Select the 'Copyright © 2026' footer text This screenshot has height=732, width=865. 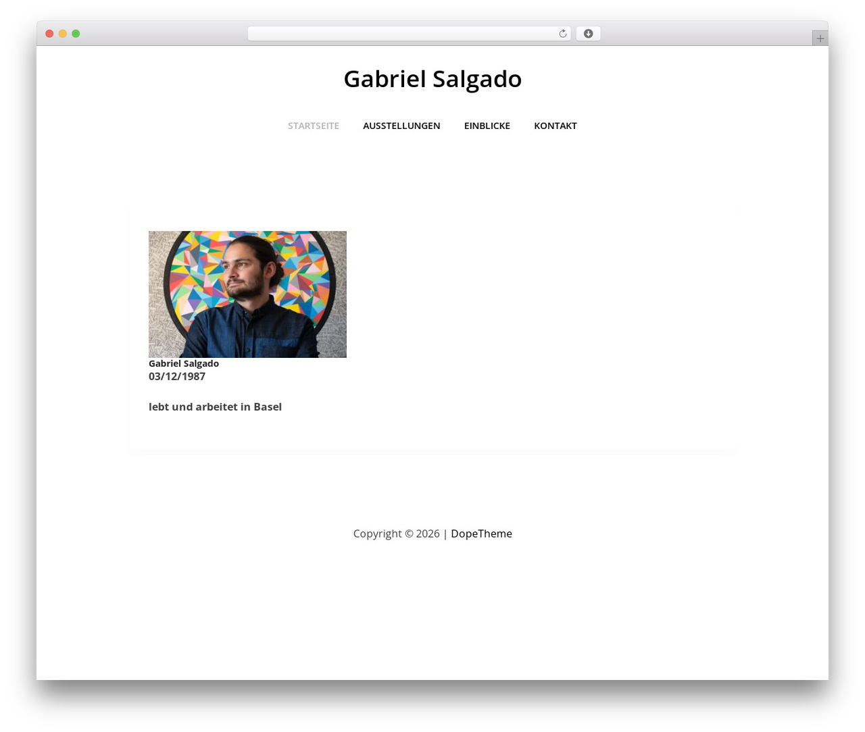pyautogui.click(x=396, y=533)
